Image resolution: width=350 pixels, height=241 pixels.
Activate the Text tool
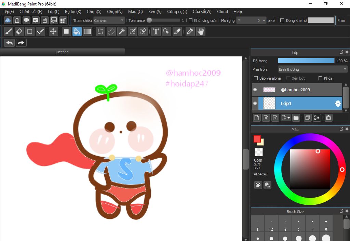pos(156,32)
